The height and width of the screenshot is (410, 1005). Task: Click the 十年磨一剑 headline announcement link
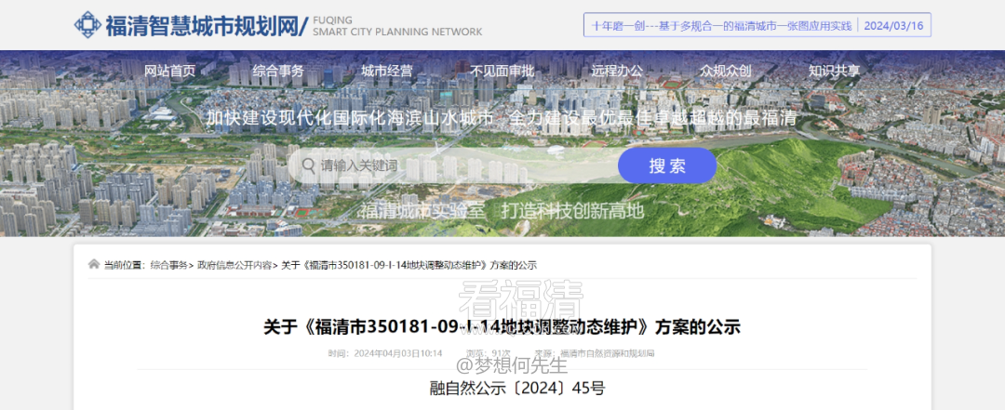pyautogui.click(x=722, y=26)
